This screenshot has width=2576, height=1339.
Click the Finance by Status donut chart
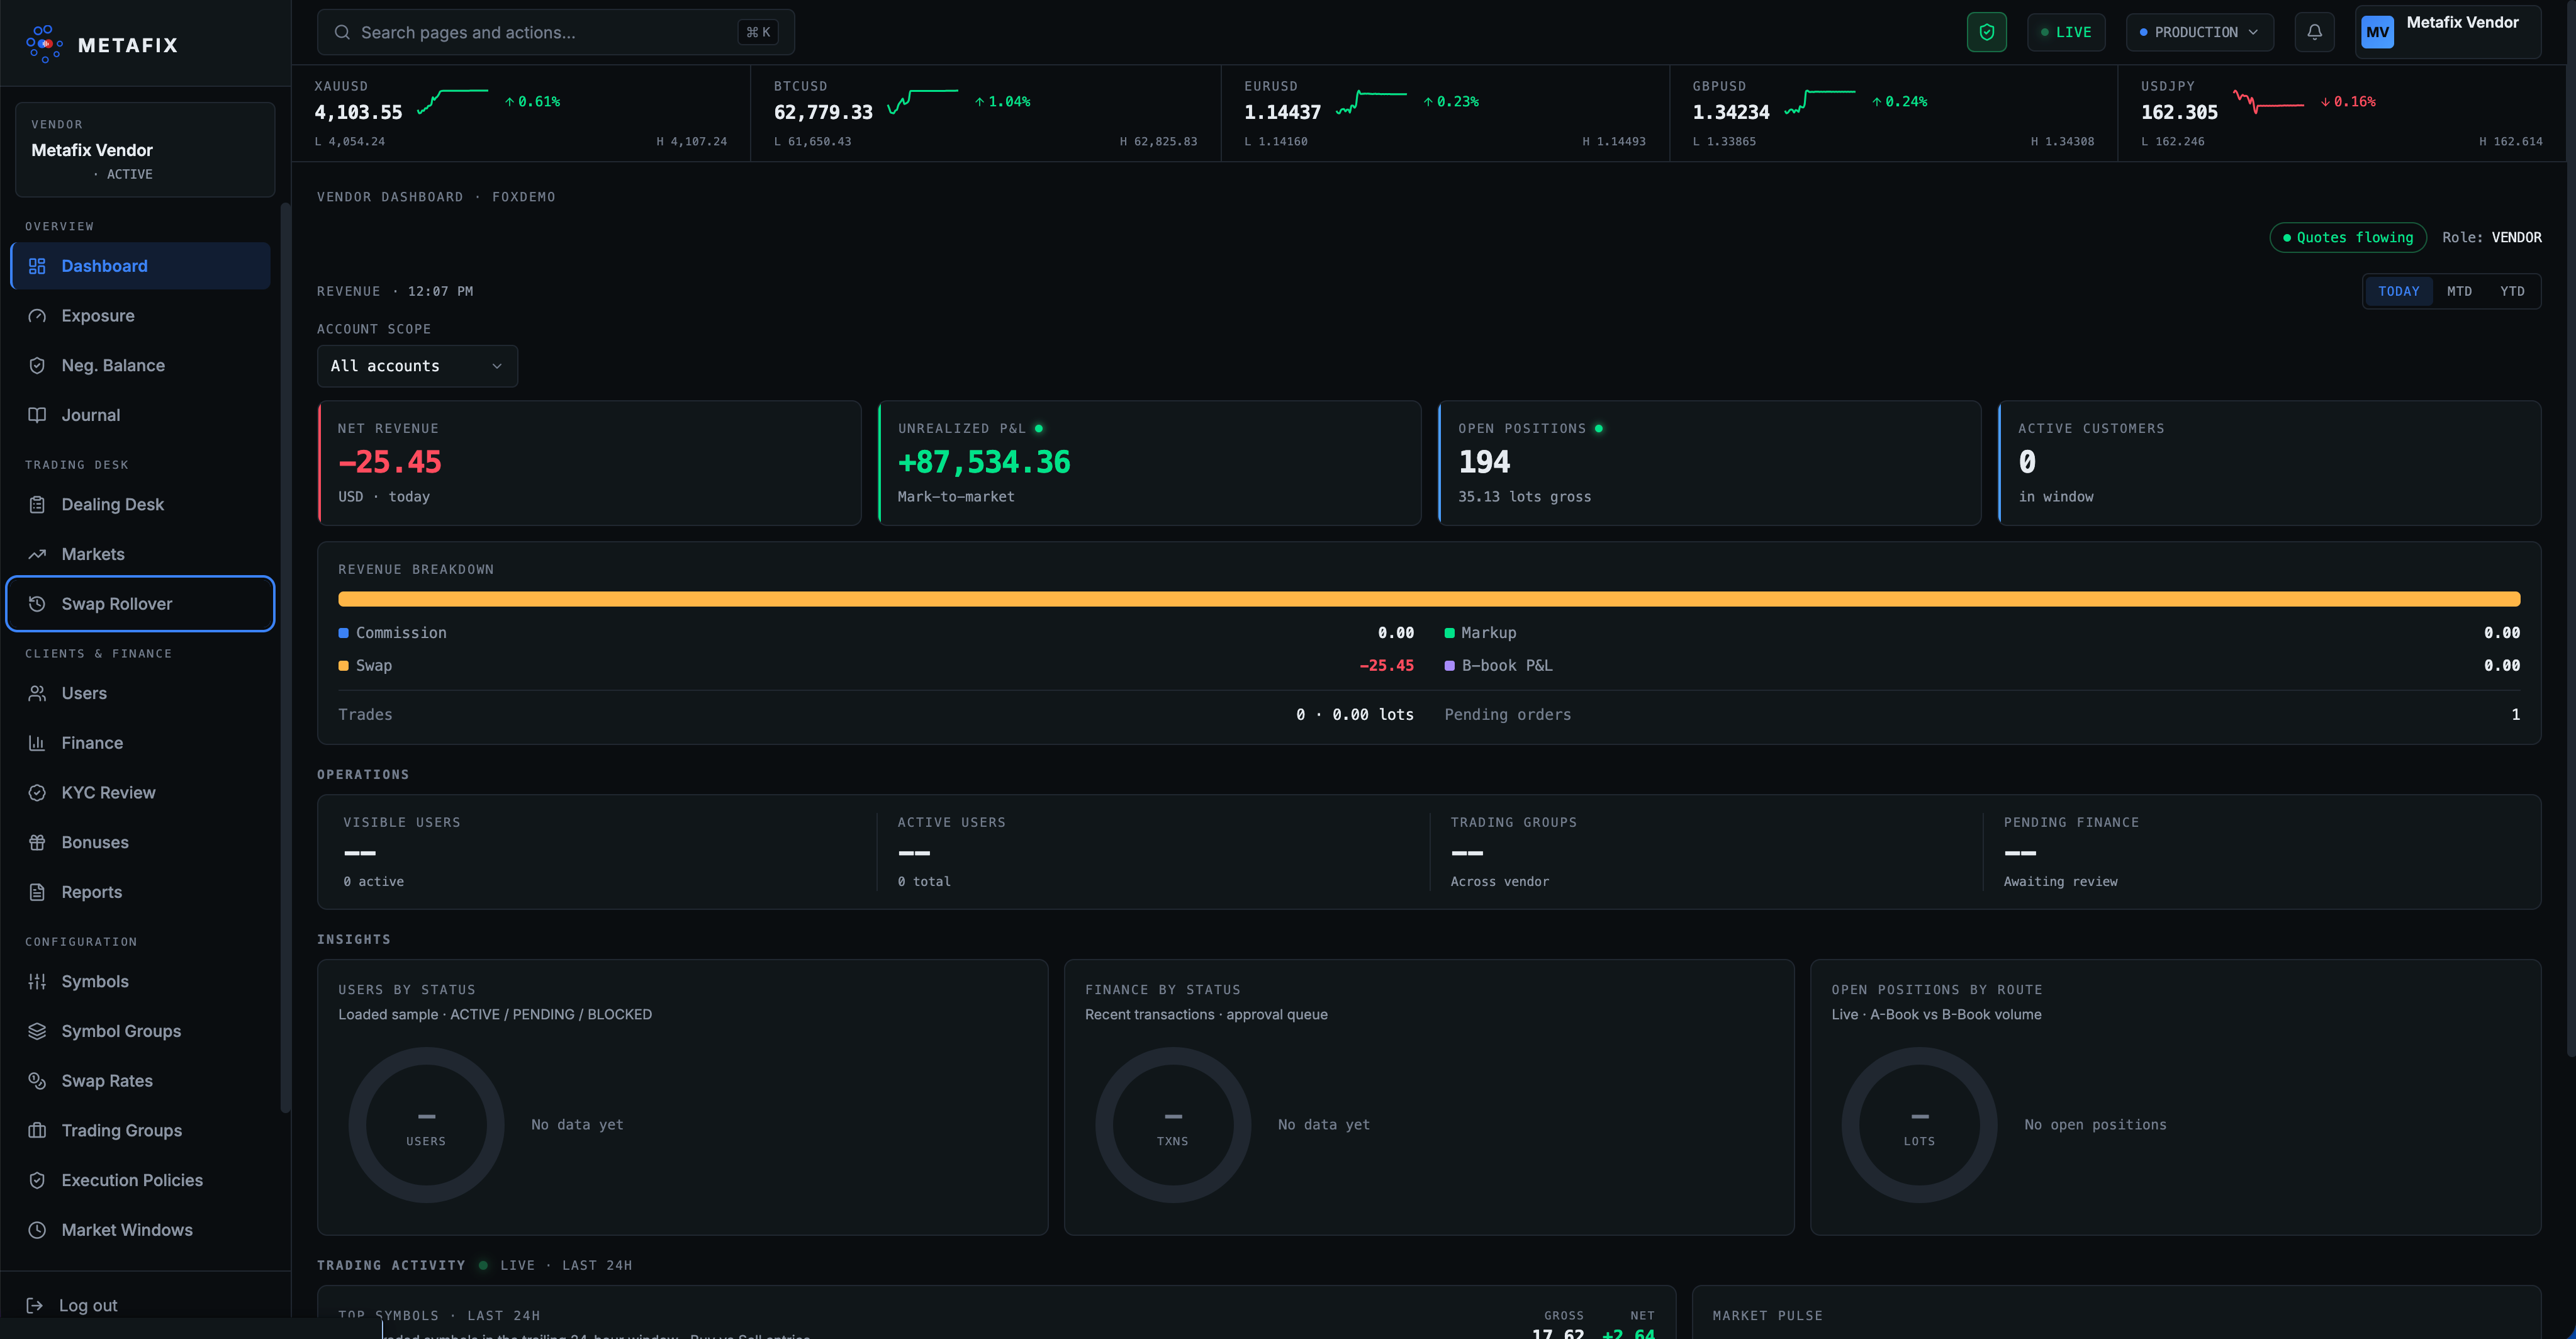[1173, 1125]
